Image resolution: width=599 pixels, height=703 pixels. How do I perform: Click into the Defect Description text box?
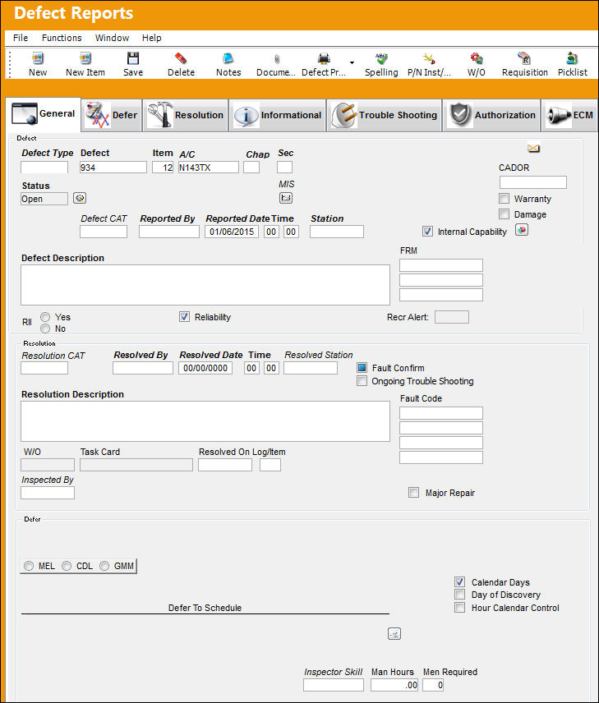pyautogui.click(x=205, y=285)
